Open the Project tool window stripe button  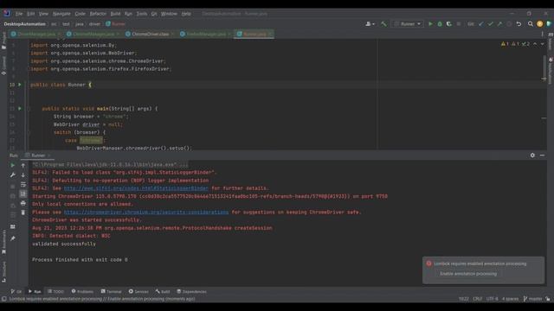coord(3,41)
